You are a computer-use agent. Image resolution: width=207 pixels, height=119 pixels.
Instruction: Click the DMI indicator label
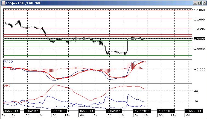click(7, 86)
